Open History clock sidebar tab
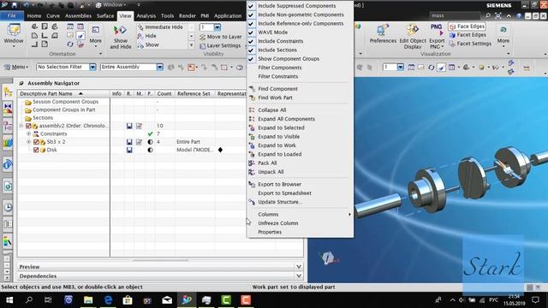This screenshot has width=548, height=308. pos(8,207)
